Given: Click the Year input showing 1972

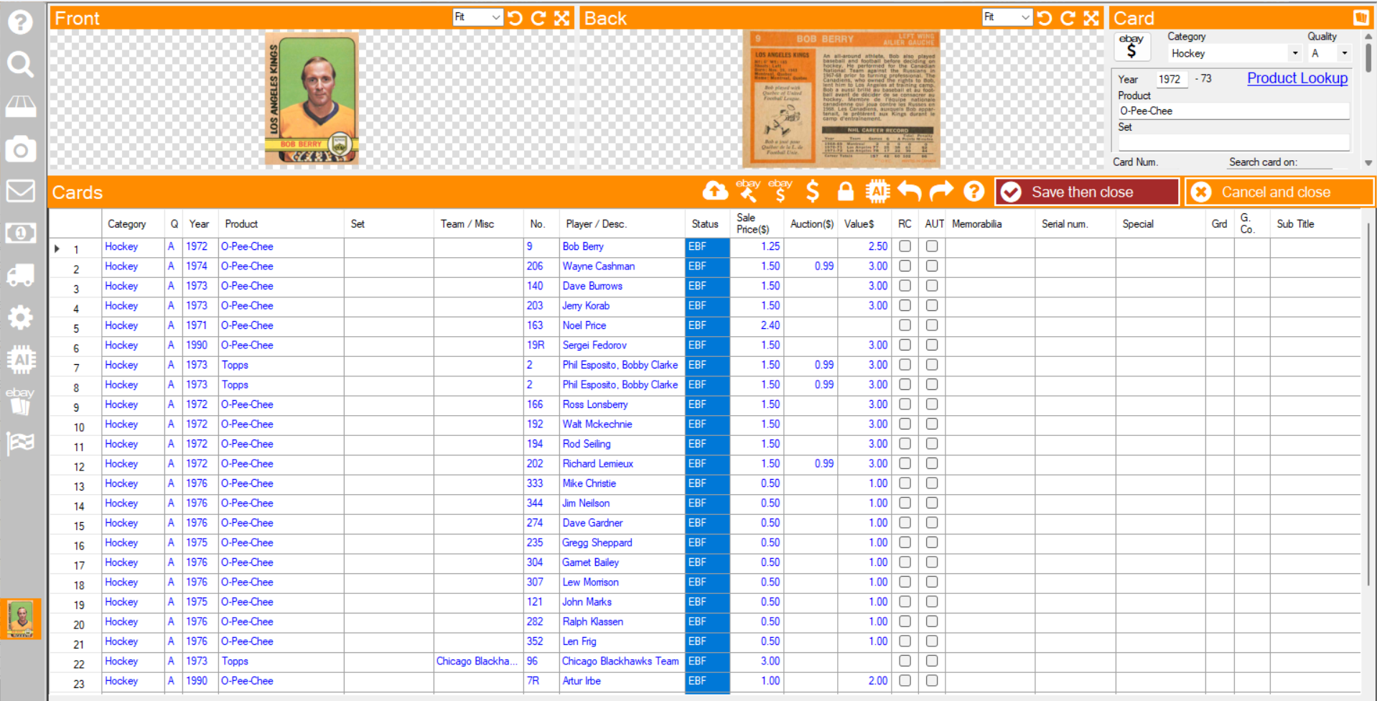Looking at the screenshot, I should point(1170,79).
